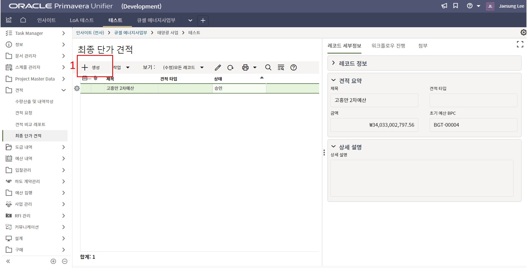
Task: Click the find-on-page list search icon
Action: coord(281,68)
